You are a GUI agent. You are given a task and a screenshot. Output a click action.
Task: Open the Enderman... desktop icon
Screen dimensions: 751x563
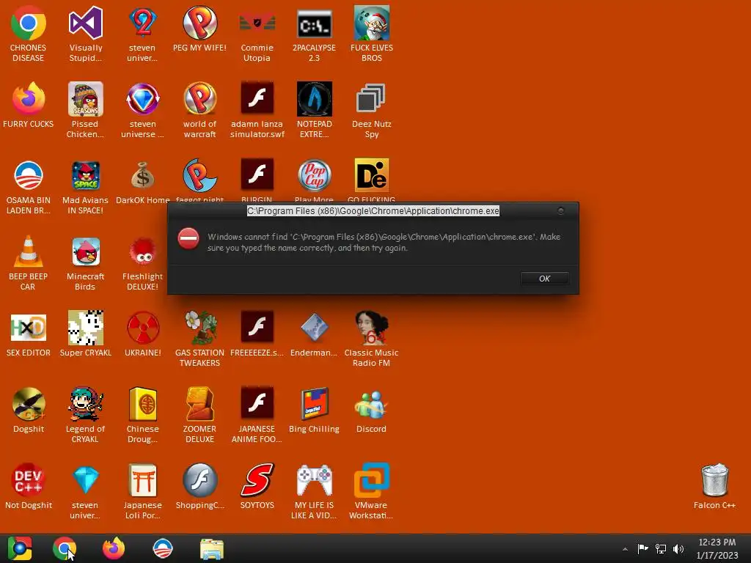pos(314,334)
